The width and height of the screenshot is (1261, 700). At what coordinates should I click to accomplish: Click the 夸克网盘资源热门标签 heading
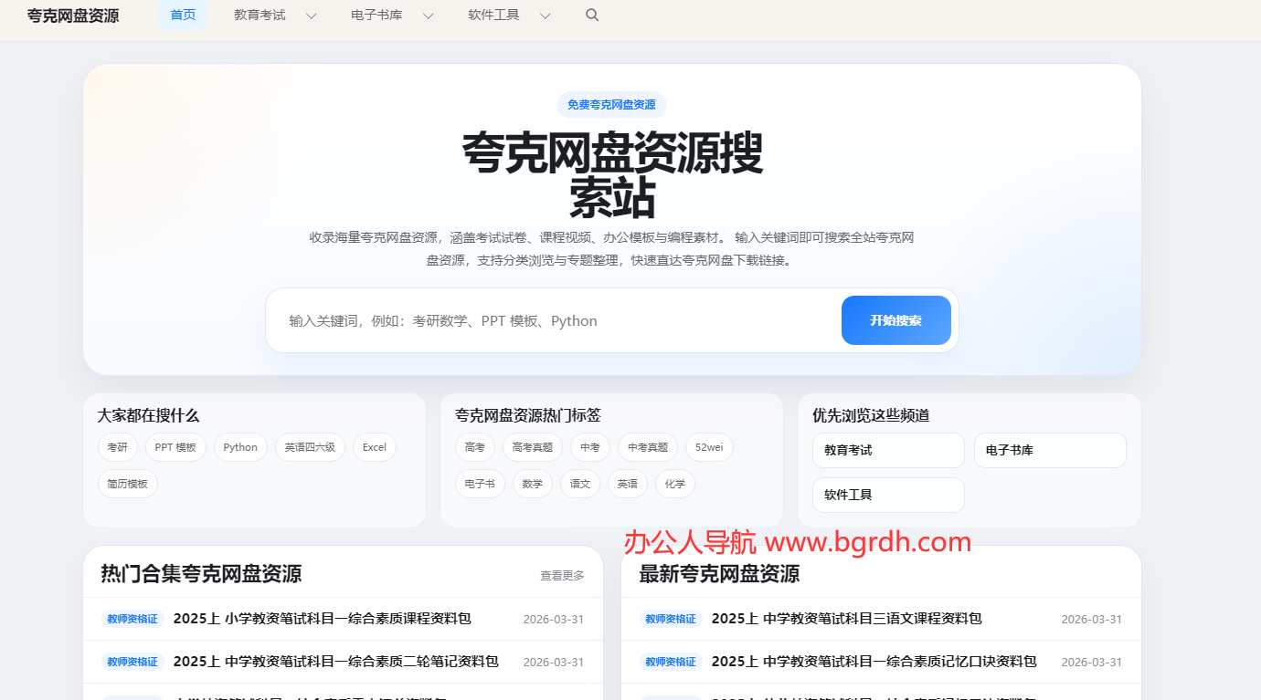[x=528, y=415]
